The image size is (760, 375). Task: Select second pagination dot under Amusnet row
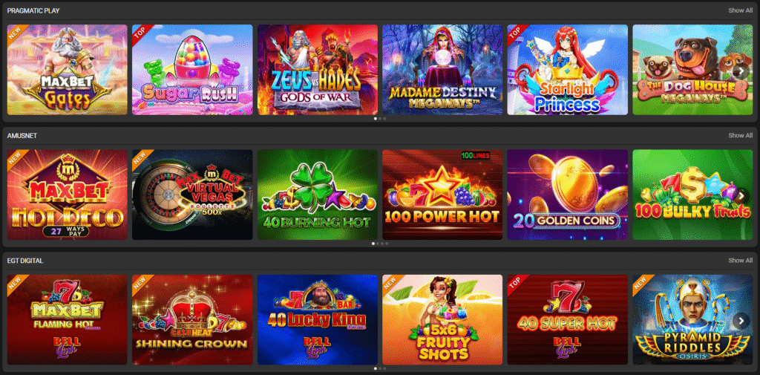click(378, 244)
